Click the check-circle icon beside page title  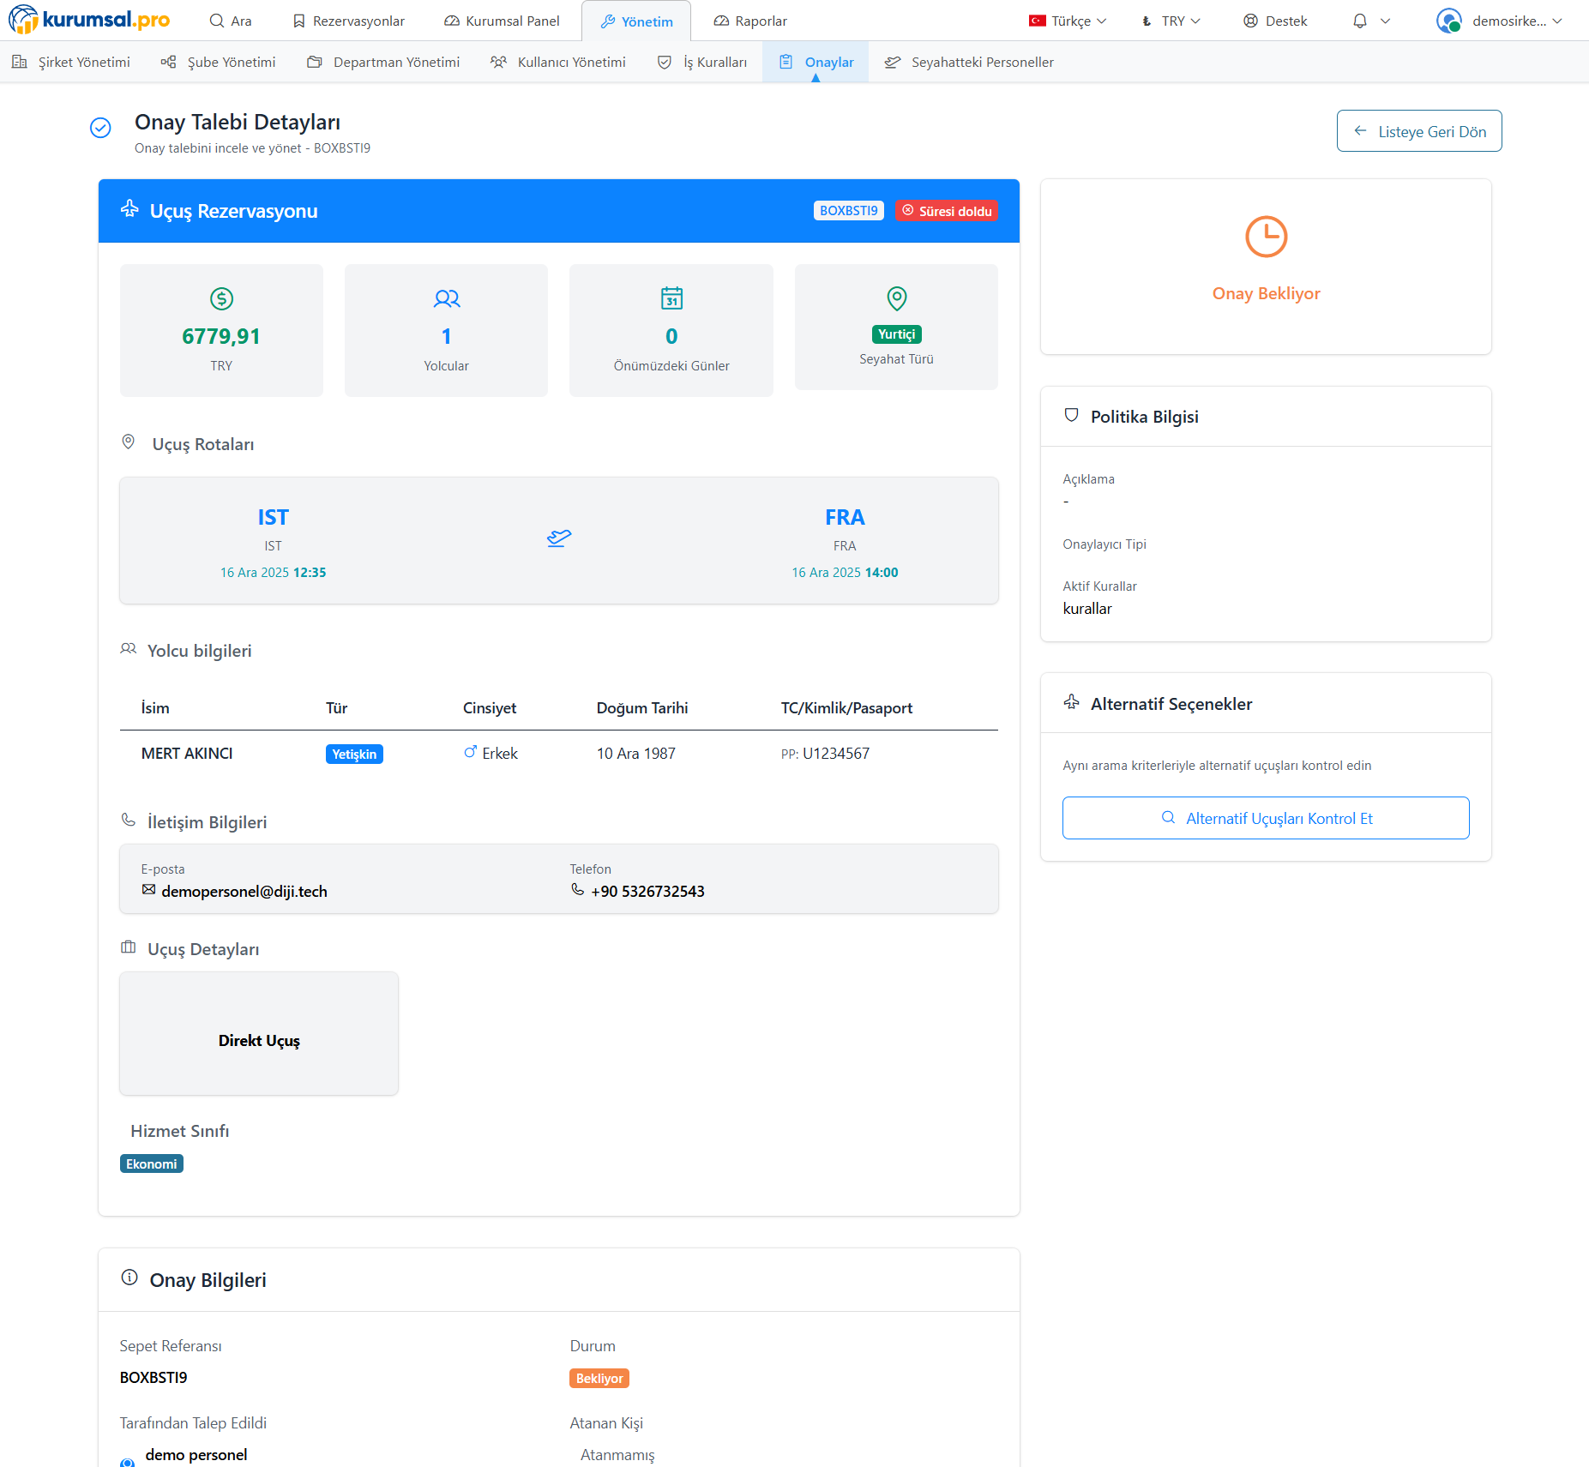click(100, 128)
